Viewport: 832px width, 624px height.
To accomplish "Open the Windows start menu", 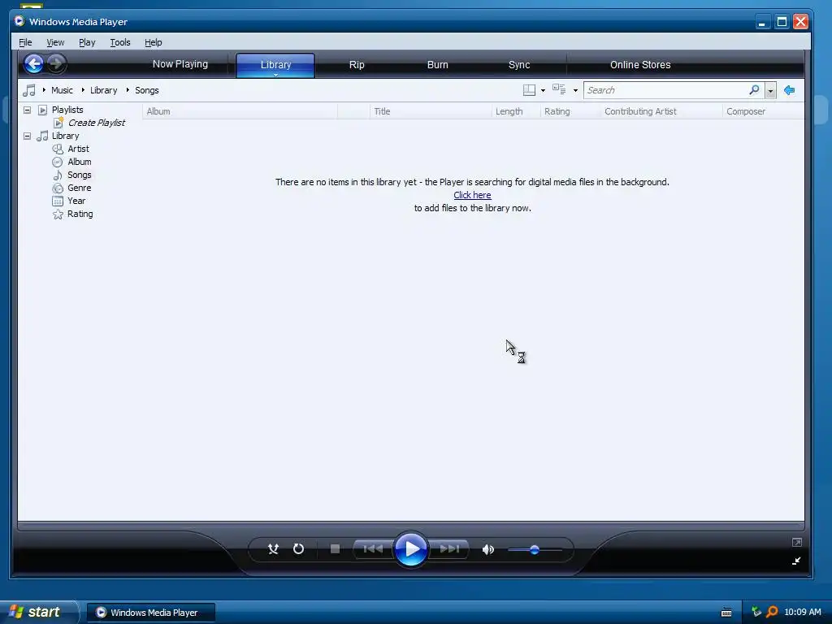I will [40, 612].
